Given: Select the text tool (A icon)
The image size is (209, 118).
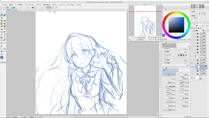Looking at the screenshot, I should (2, 43).
